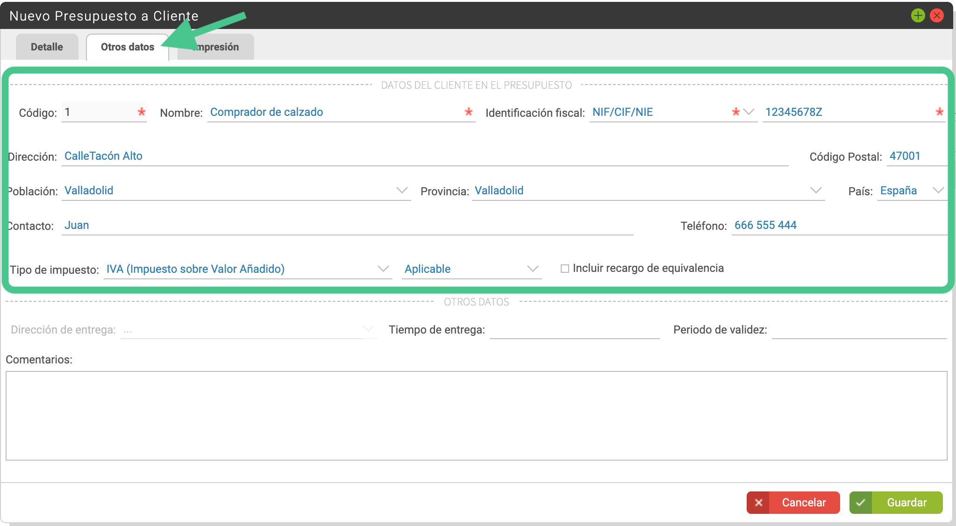Click the red close icon in title bar
The height and width of the screenshot is (526, 956).
point(936,15)
